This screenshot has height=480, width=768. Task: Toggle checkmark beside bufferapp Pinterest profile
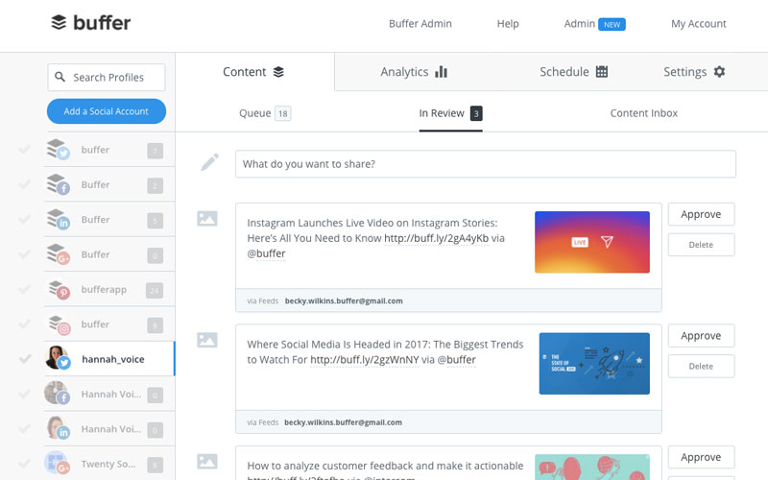point(25,289)
